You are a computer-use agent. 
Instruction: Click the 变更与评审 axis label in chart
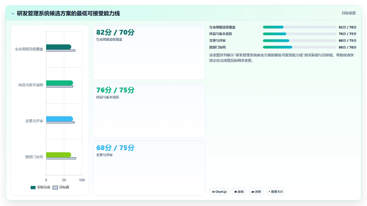point(34,121)
